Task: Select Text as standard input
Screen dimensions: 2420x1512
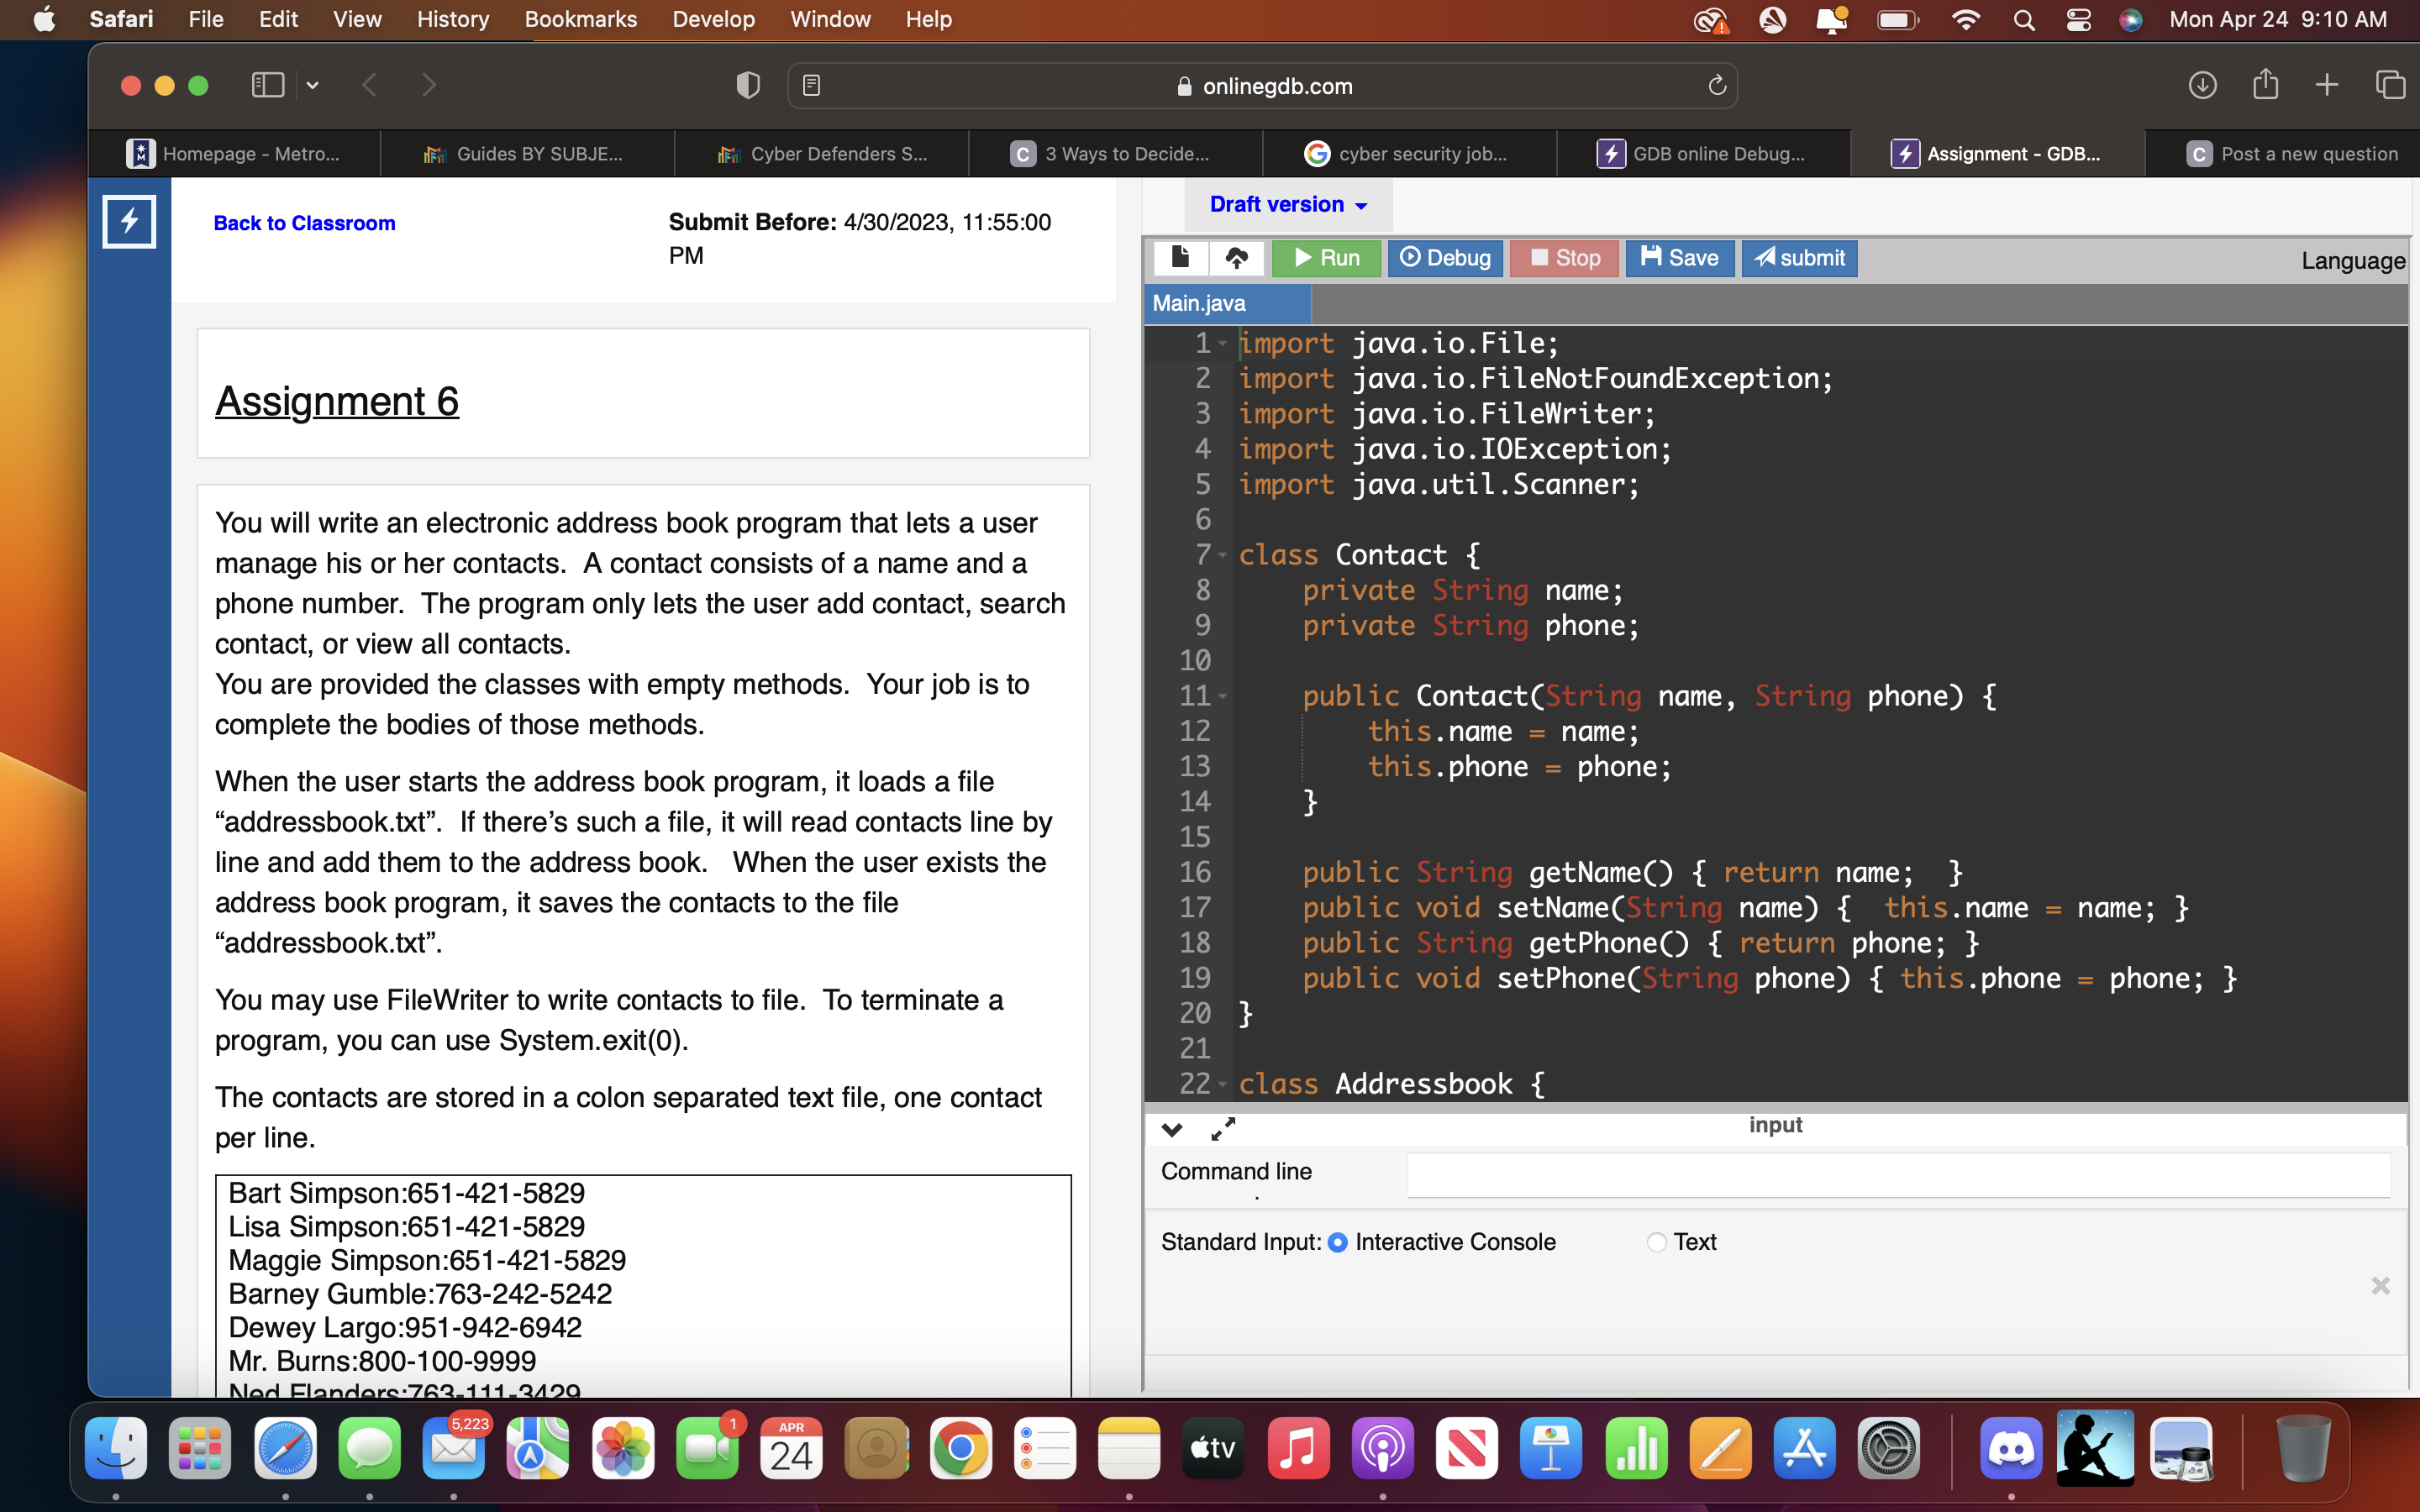Action: (x=1656, y=1242)
